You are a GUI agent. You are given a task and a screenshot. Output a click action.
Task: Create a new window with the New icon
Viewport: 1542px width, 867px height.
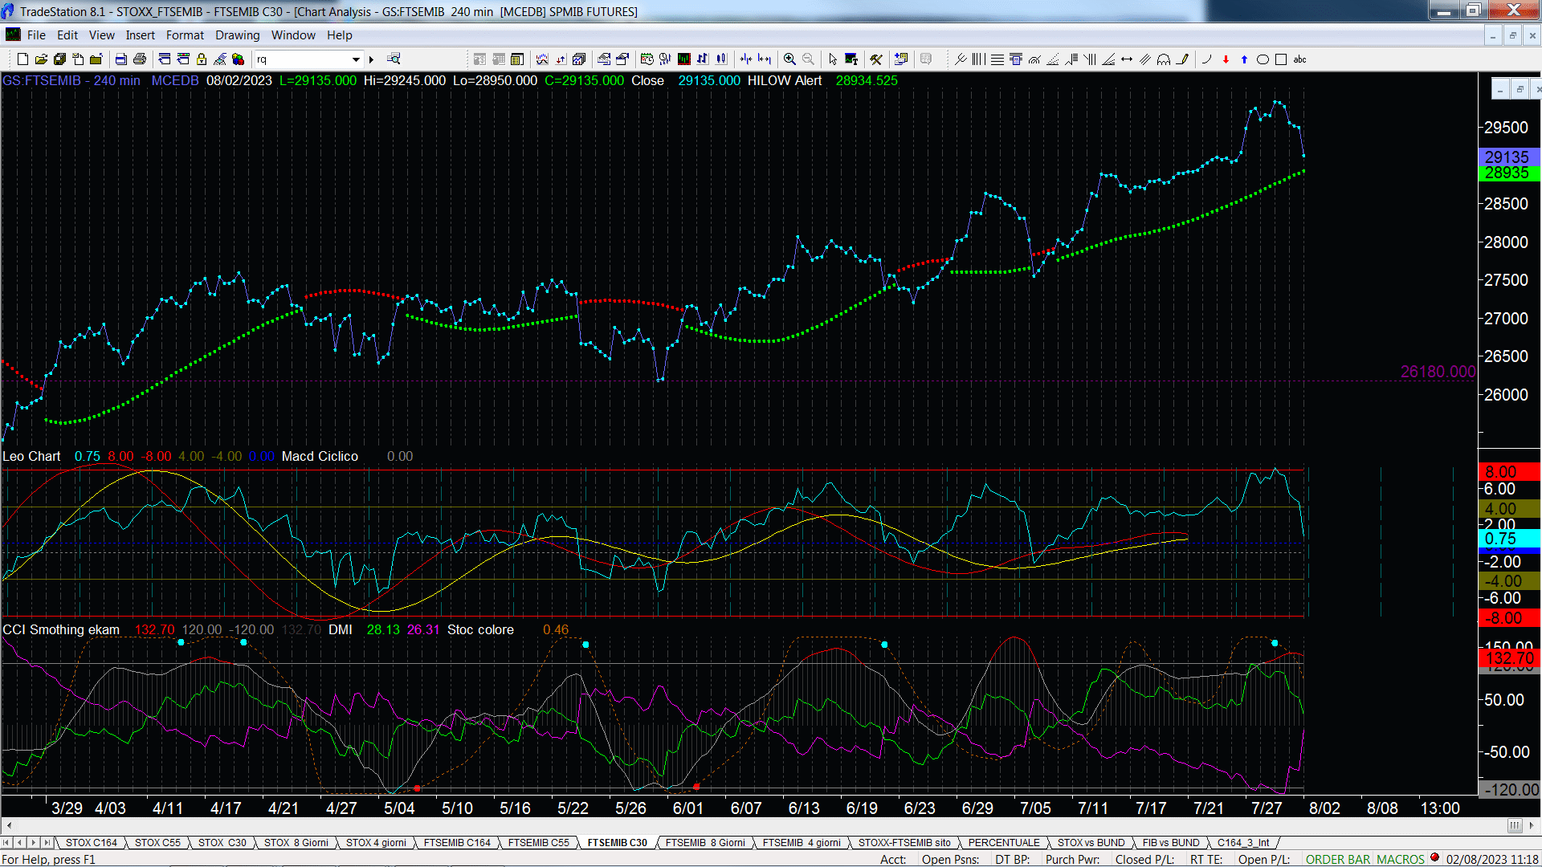(22, 59)
